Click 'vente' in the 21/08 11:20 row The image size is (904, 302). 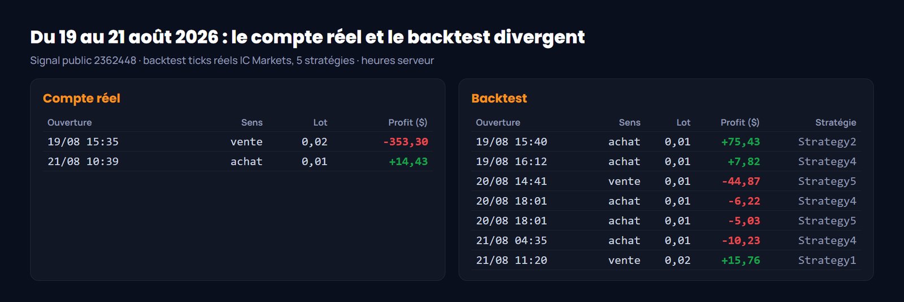624,260
